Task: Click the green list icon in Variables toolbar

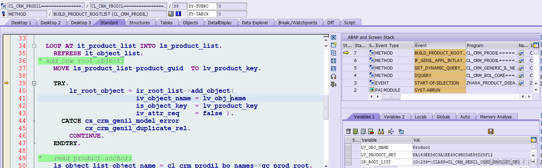Action: coord(356,132)
